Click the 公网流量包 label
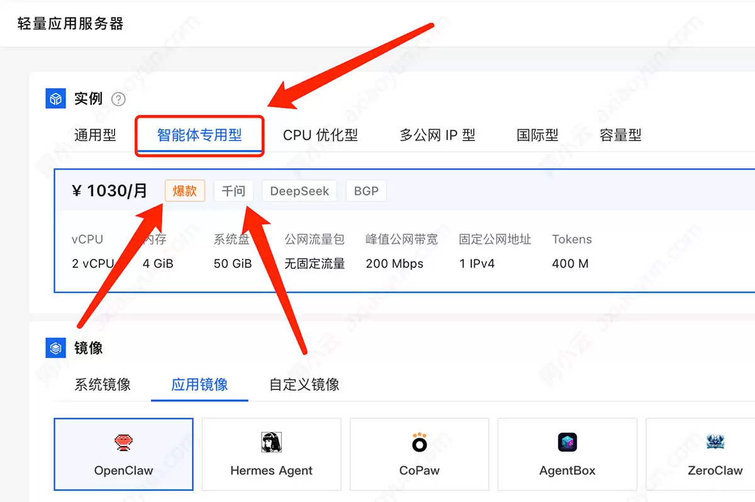 point(315,239)
